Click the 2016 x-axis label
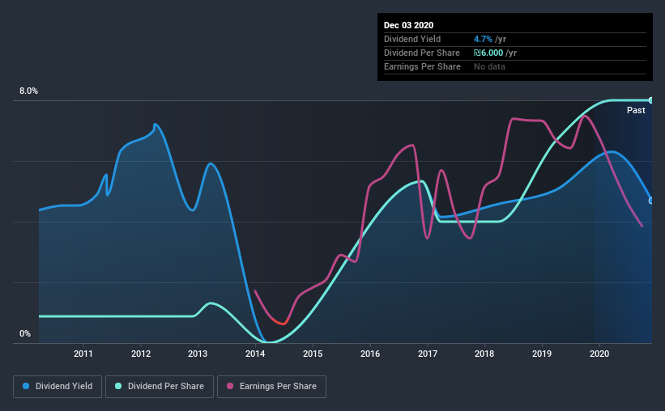 370,354
